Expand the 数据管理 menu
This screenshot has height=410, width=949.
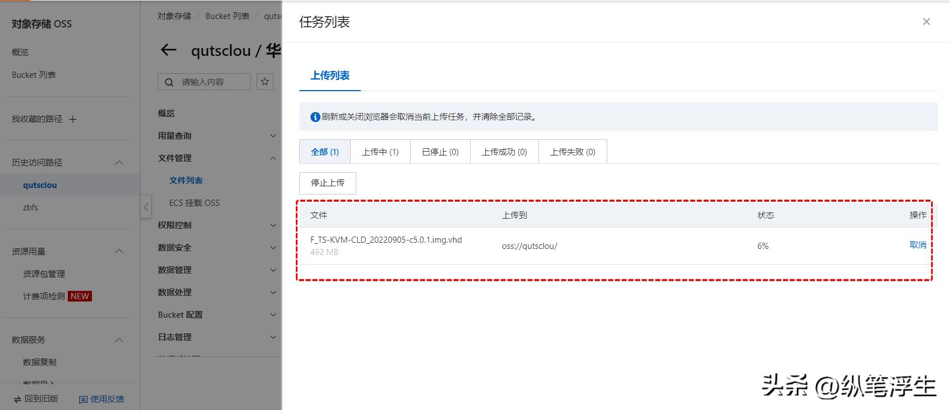[273, 270]
